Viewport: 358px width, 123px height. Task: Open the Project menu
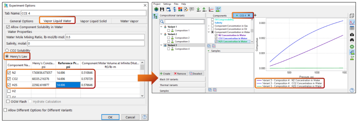pos(157,4)
